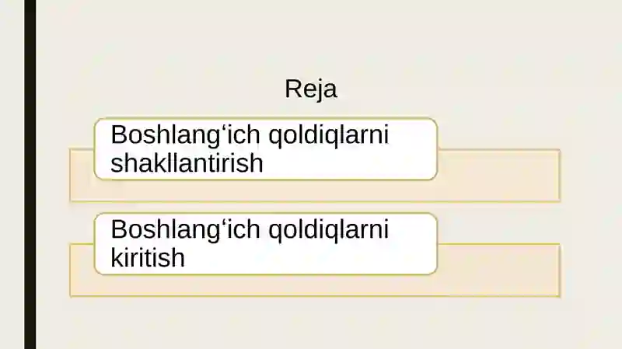The width and height of the screenshot is (622, 349).
Task: Click empty white space after word "shakllantirish"
Action: coord(349,163)
